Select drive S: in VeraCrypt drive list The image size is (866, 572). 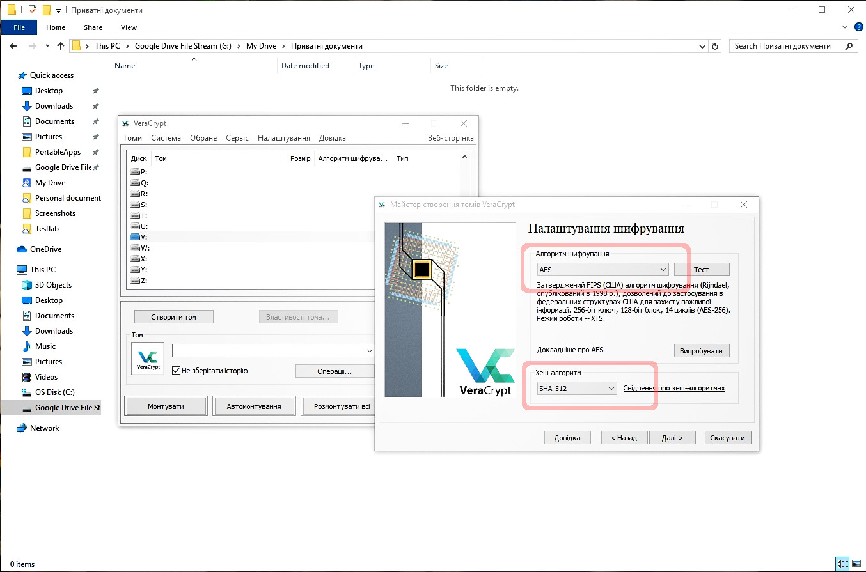click(139, 205)
